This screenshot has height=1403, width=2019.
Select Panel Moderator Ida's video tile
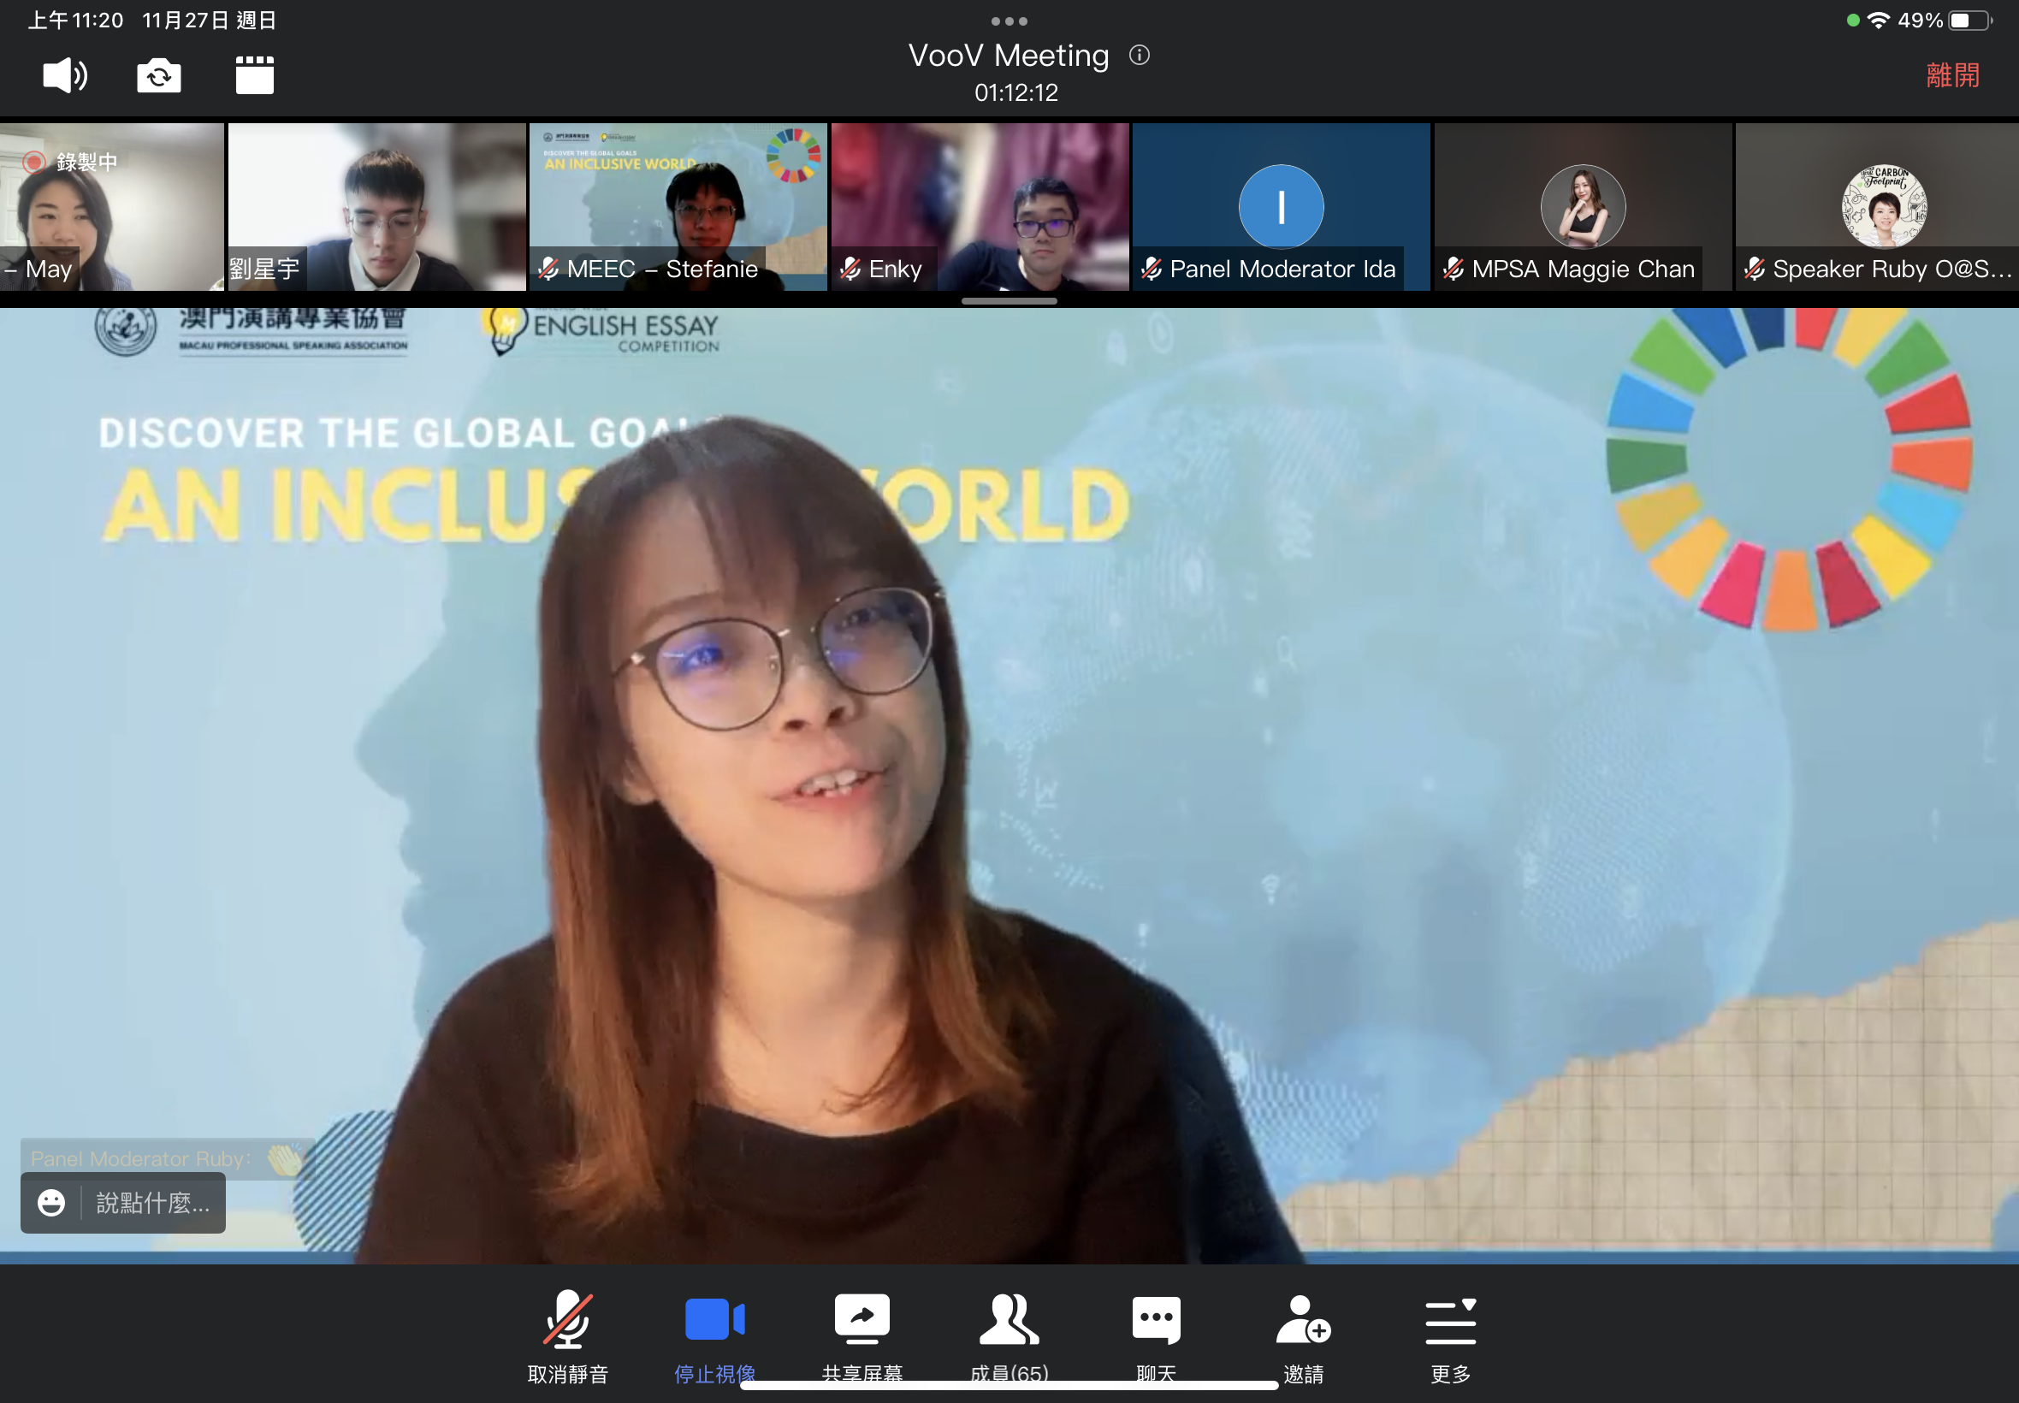(x=1281, y=206)
